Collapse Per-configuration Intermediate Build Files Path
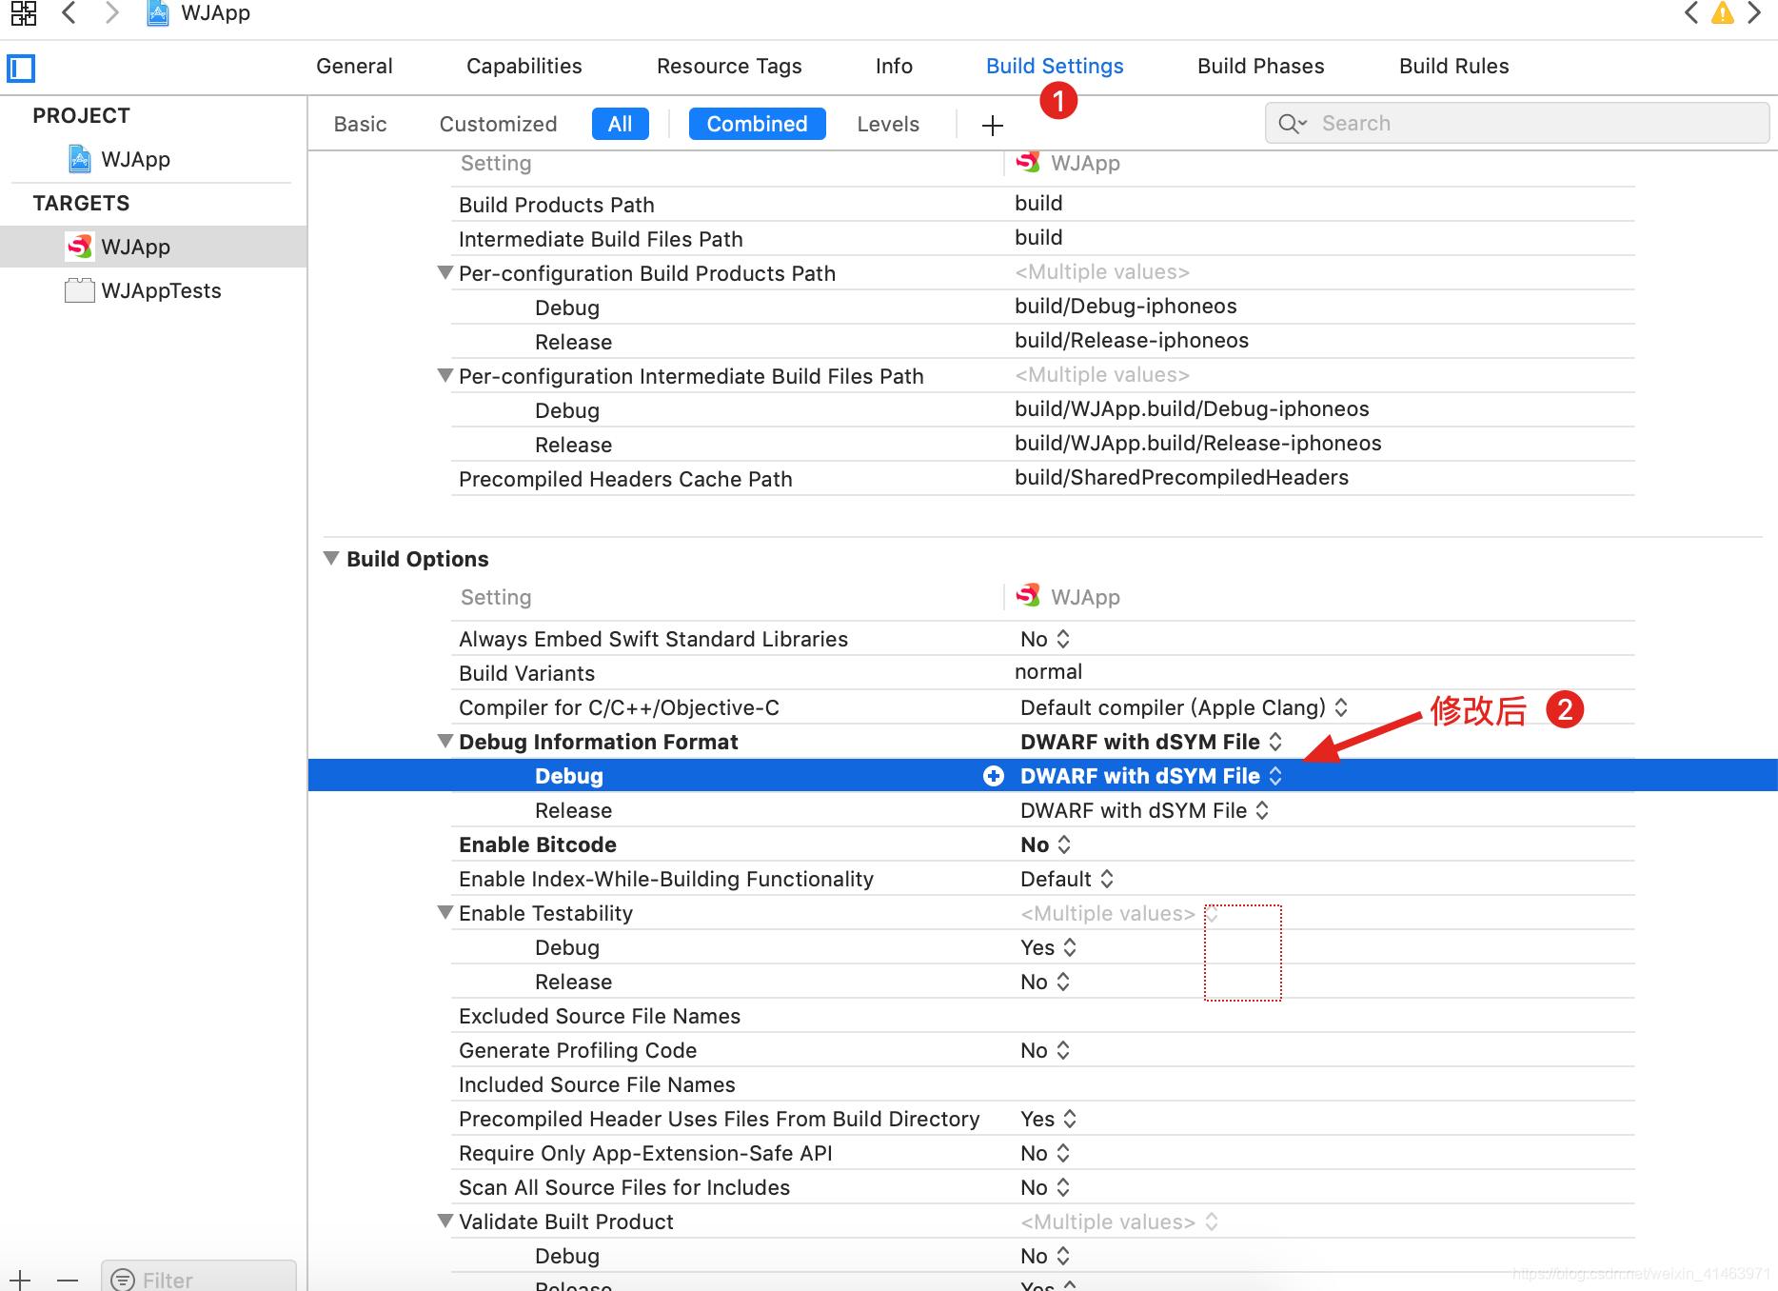1778x1291 pixels. point(444,376)
